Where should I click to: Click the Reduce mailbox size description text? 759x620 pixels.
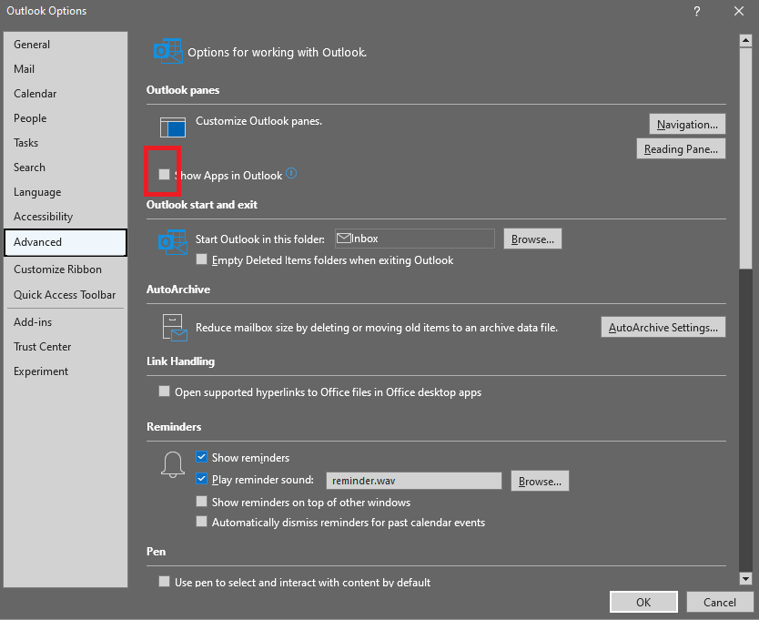(377, 328)
